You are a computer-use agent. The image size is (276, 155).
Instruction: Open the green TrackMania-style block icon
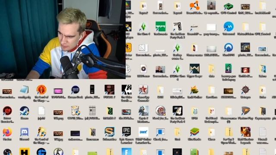pos(160,27)
